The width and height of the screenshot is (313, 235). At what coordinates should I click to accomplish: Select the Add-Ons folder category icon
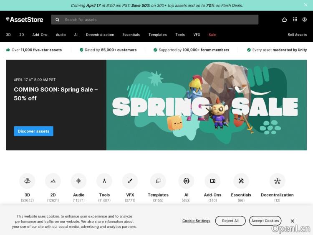[x=212, y=181]
